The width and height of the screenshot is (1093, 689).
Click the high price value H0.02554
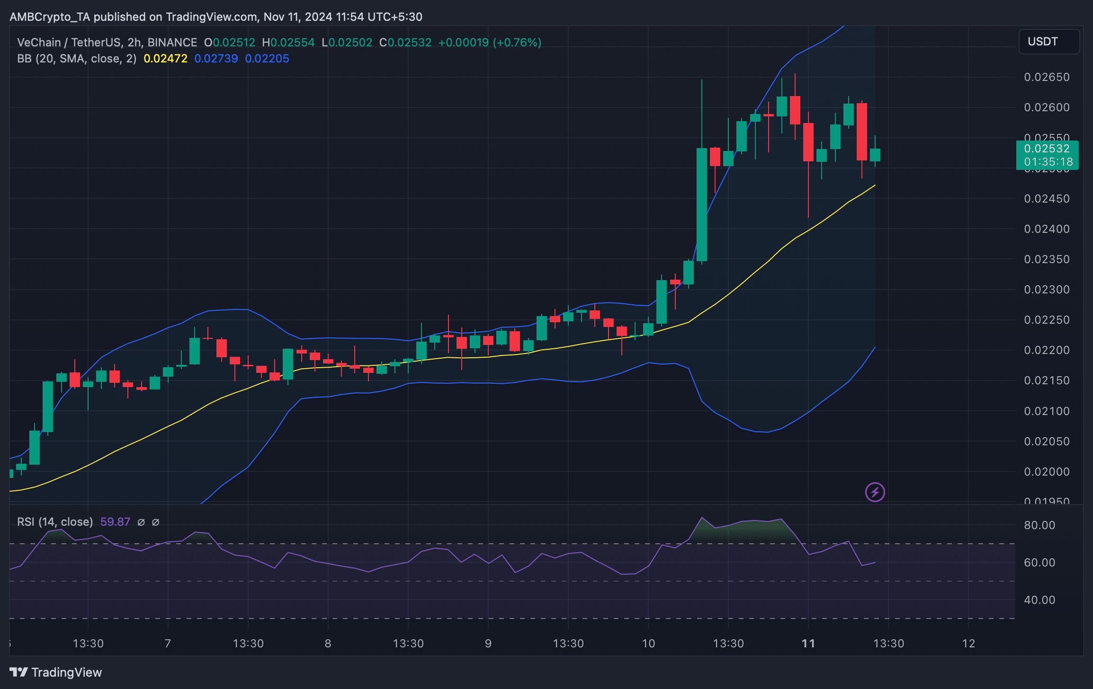point(288,43)
